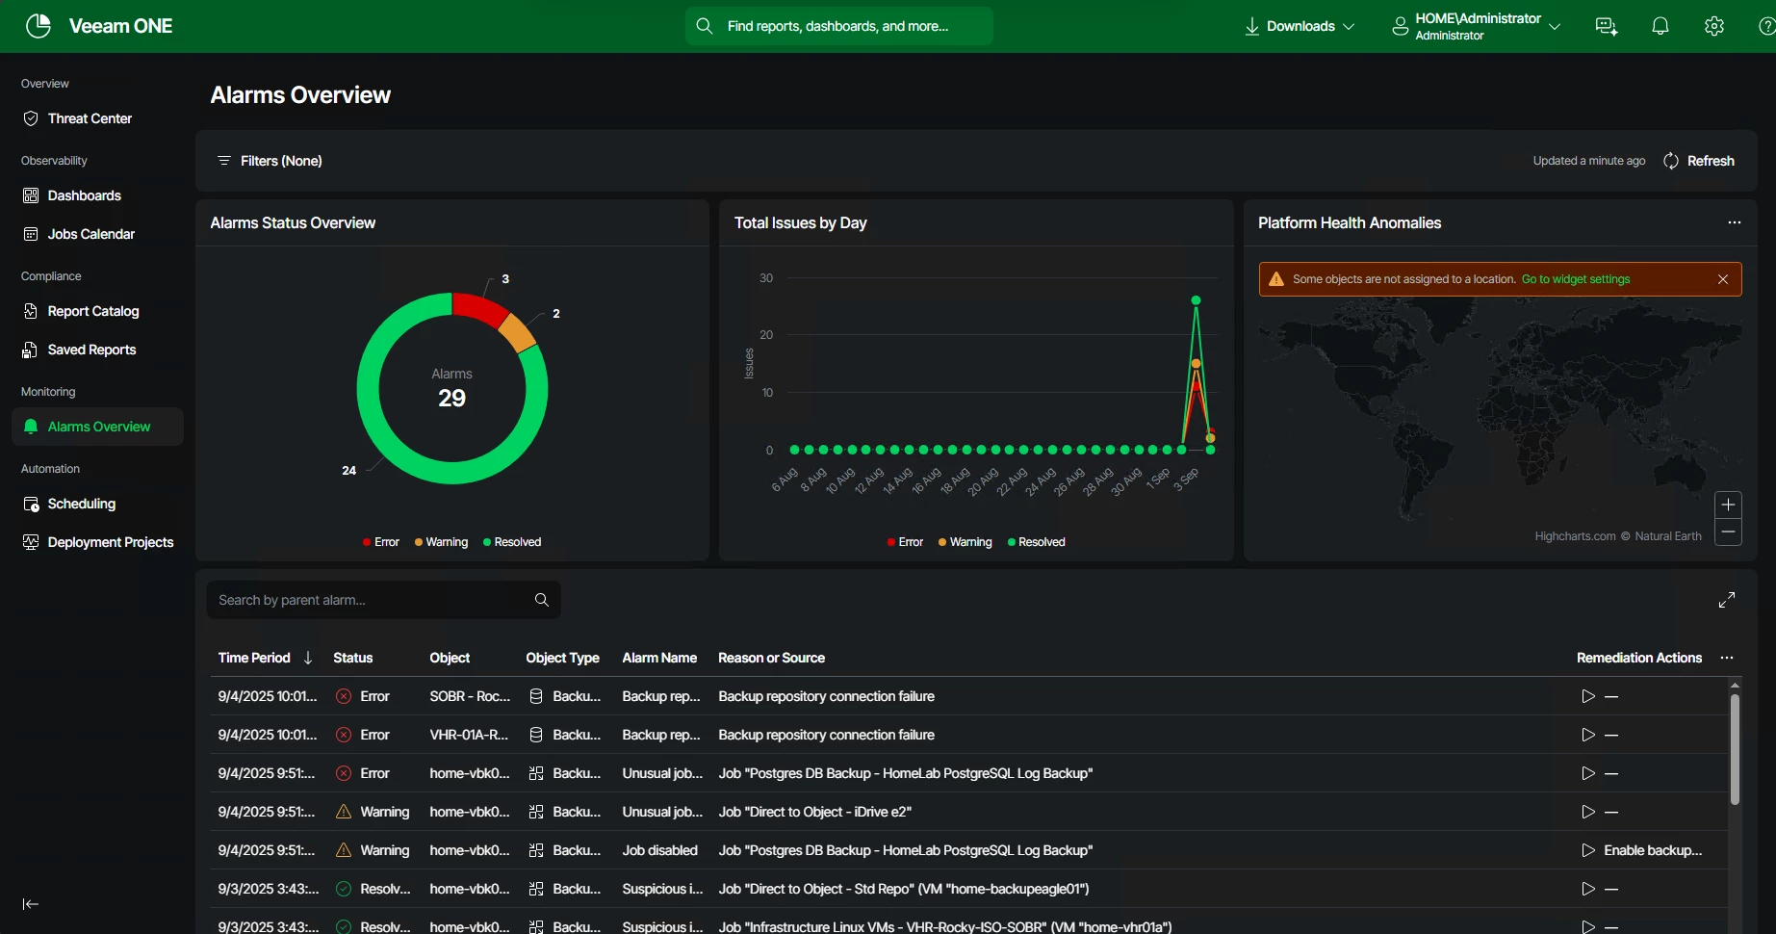Open Go to widget settings link
The width and height of the screenshot is (1776, 934).
tap(1576, 279)
